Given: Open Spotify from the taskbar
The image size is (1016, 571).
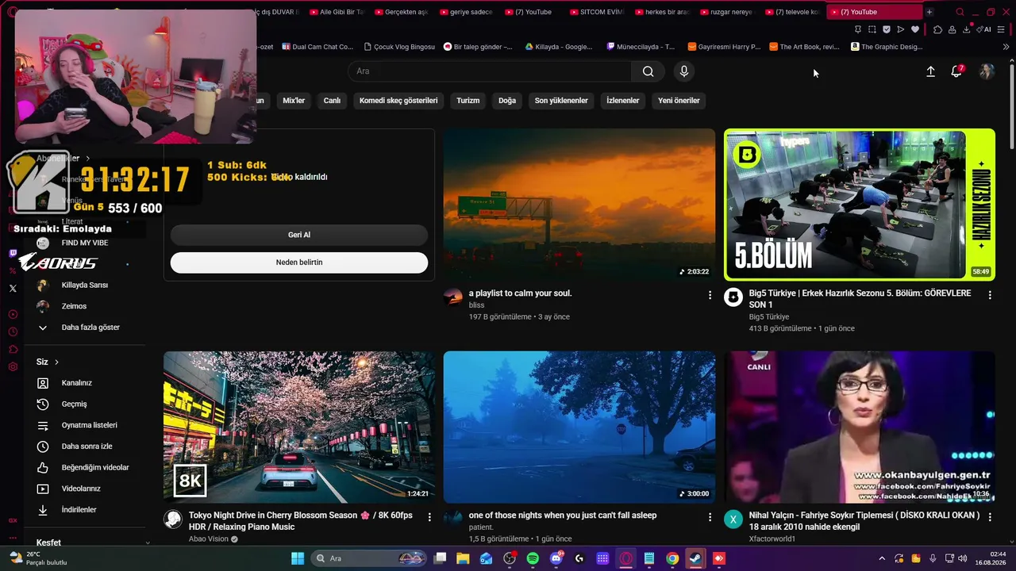Looking at the screenshot, I should pyautogui.click(x=533, y=558).
